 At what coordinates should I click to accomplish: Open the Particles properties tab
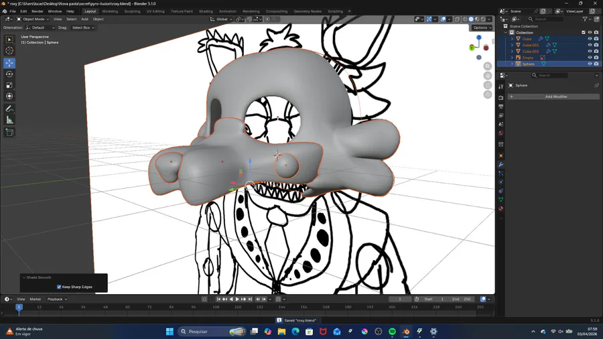(500, 174)
